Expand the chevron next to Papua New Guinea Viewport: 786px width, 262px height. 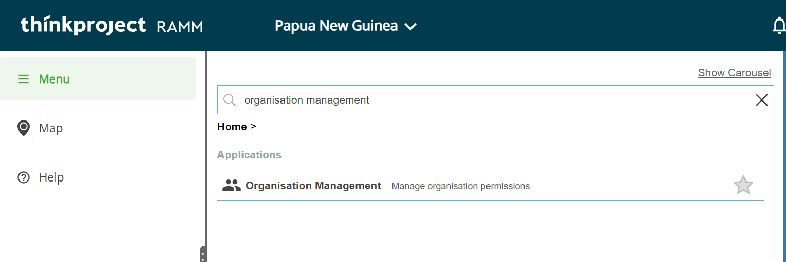(x=410, y=27)
